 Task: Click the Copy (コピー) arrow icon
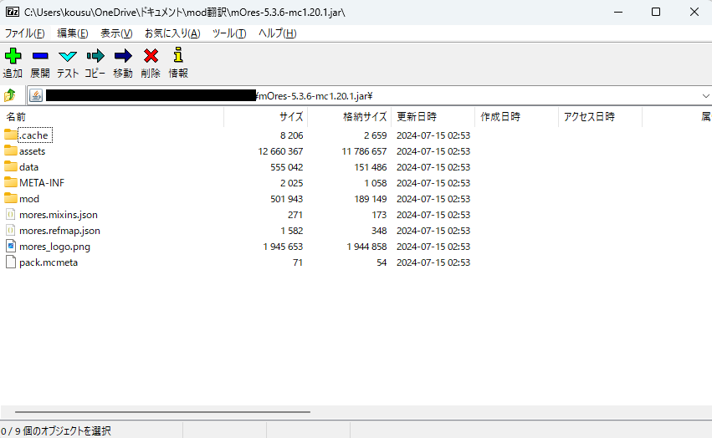(95, 57)
